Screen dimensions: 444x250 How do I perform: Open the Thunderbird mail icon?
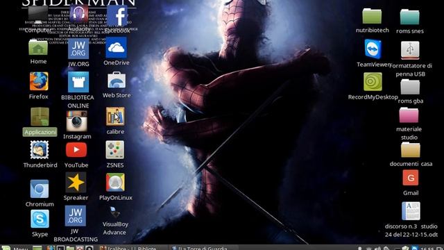click(x=40, y=150)
